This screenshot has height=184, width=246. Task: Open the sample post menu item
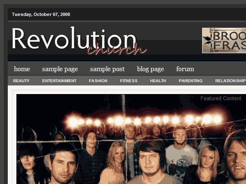pos(107,69)
